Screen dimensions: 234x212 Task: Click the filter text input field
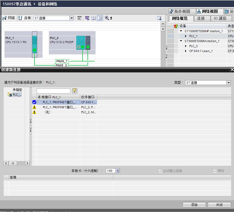(x=54, y=91)
